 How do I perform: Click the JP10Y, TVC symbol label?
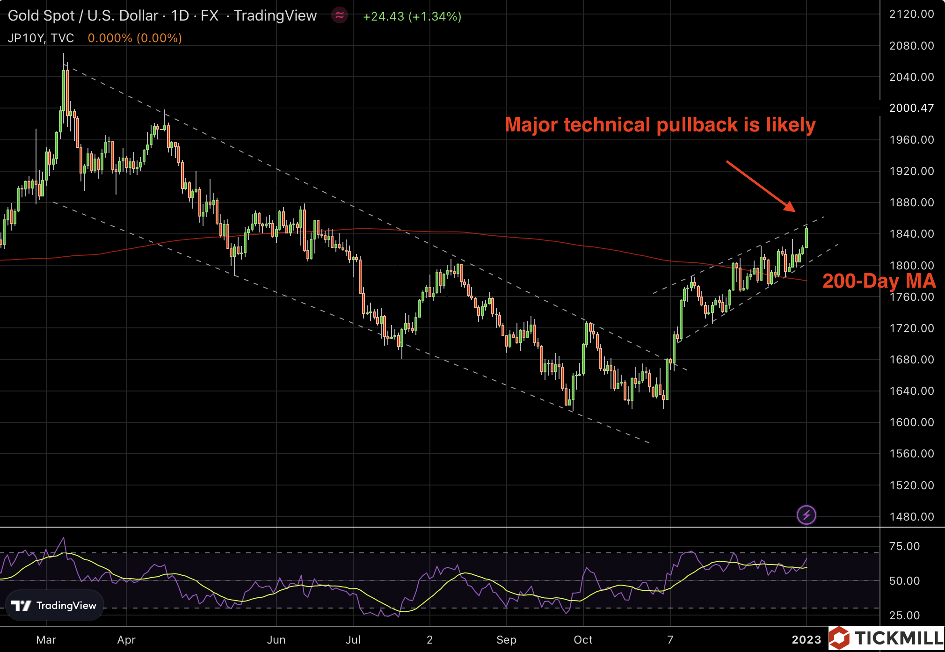pos(41,38)
